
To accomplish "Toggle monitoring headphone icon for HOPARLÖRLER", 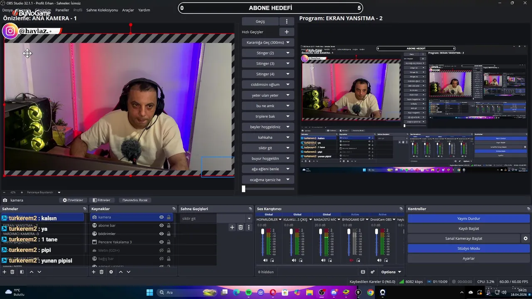I will pos(272,260).
